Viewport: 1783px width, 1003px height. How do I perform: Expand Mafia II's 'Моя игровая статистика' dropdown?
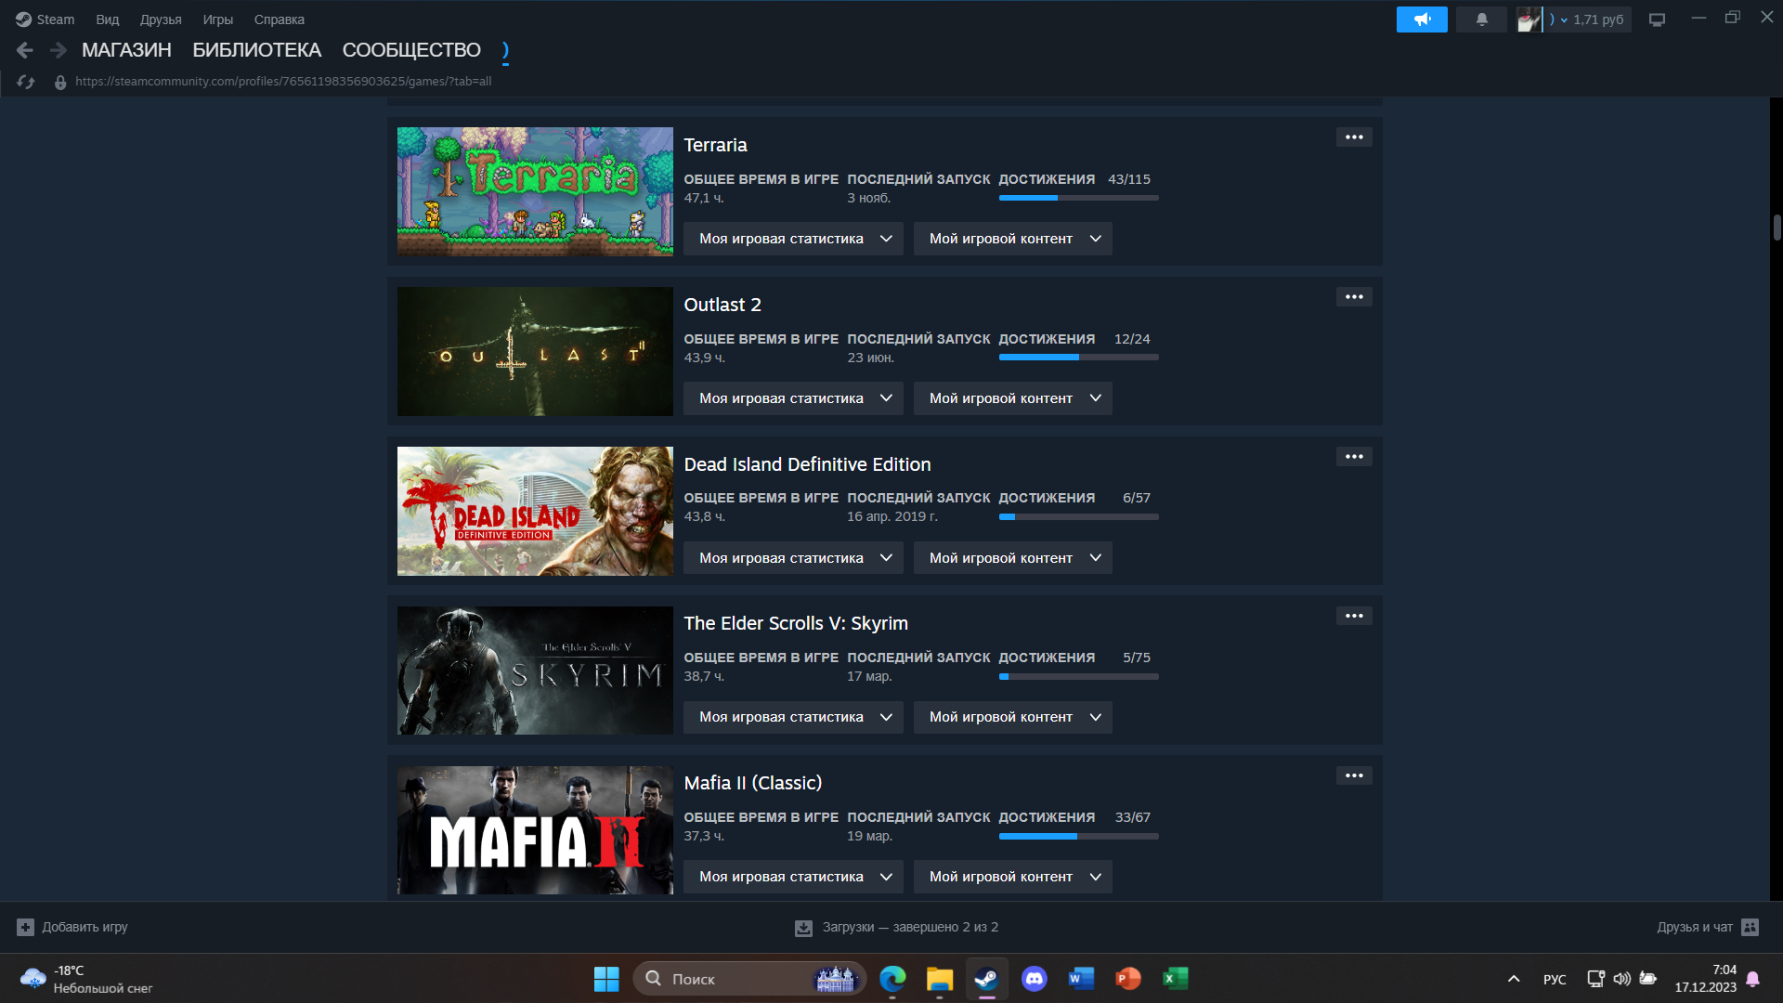tap(793, 877)
